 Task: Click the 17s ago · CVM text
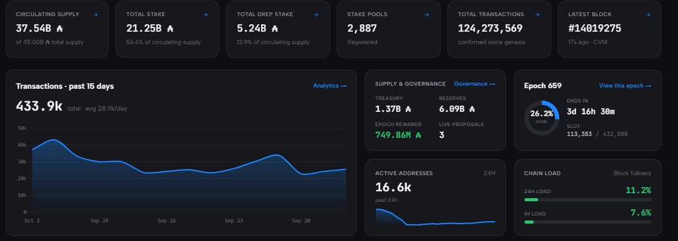[x=588, y=42]
